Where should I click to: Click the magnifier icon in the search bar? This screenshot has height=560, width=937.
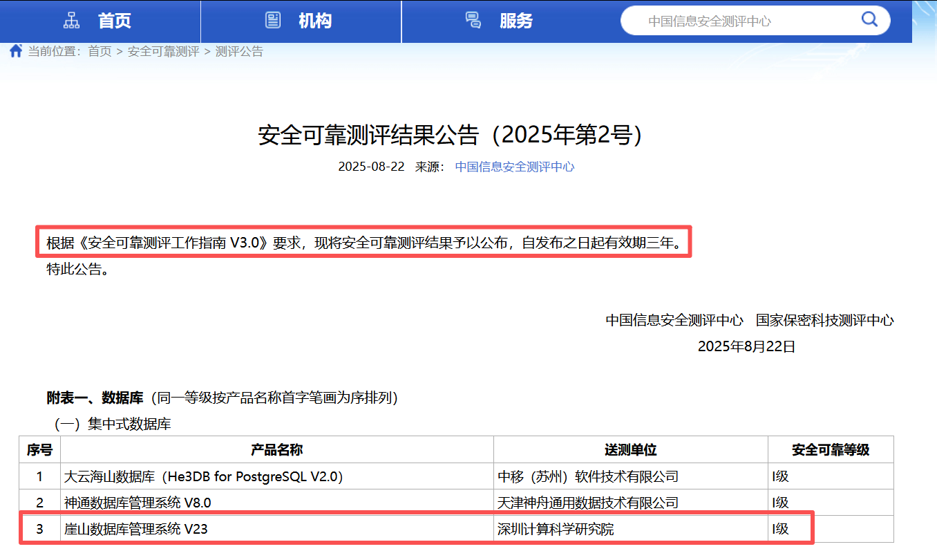tap(869, 20)
